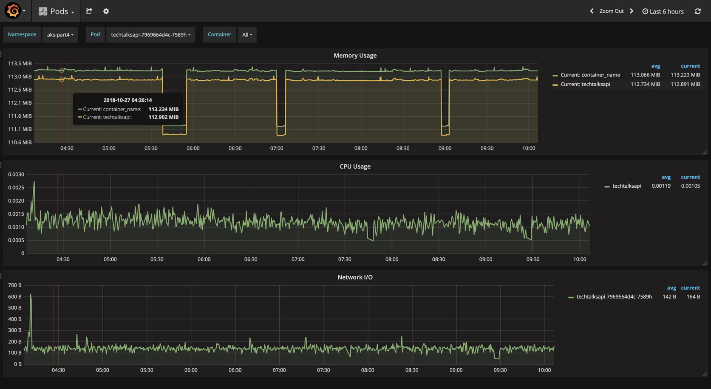Expand the aks-part4 namespace dropdown
711x389 pixels.
60,35
